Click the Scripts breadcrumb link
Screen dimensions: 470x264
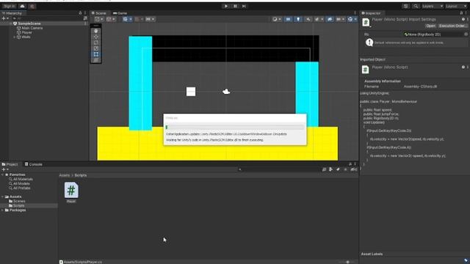tap(80, 175)
